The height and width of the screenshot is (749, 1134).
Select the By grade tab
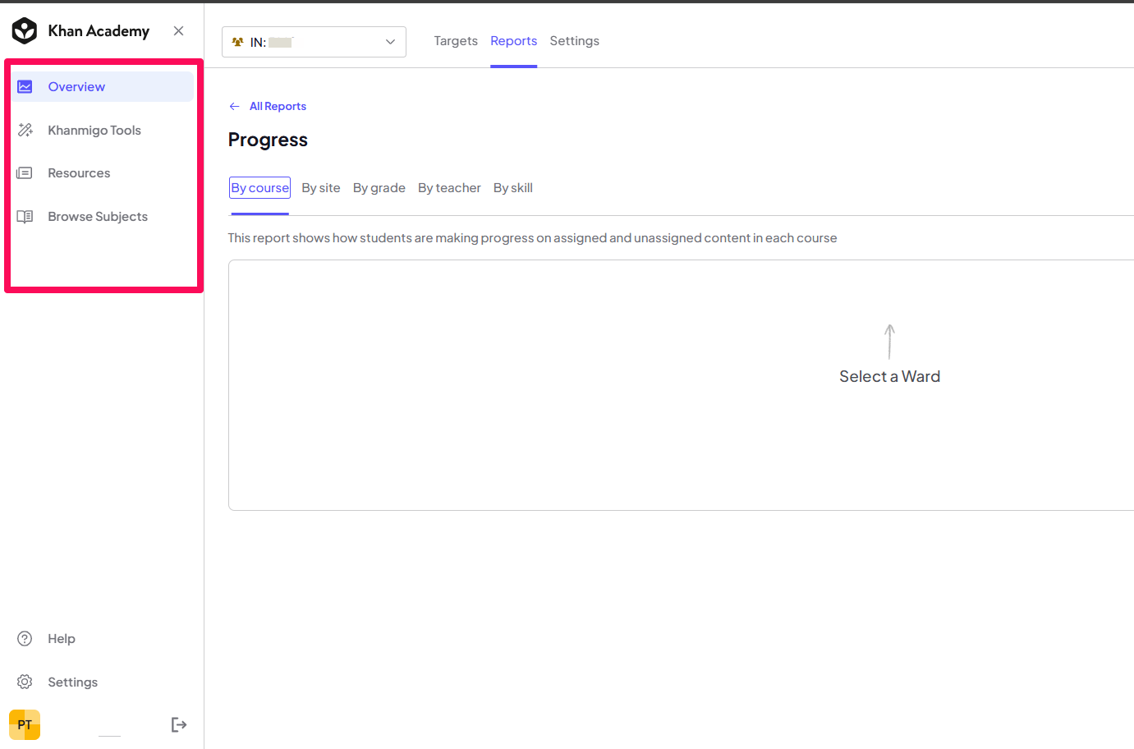point(379,187)
